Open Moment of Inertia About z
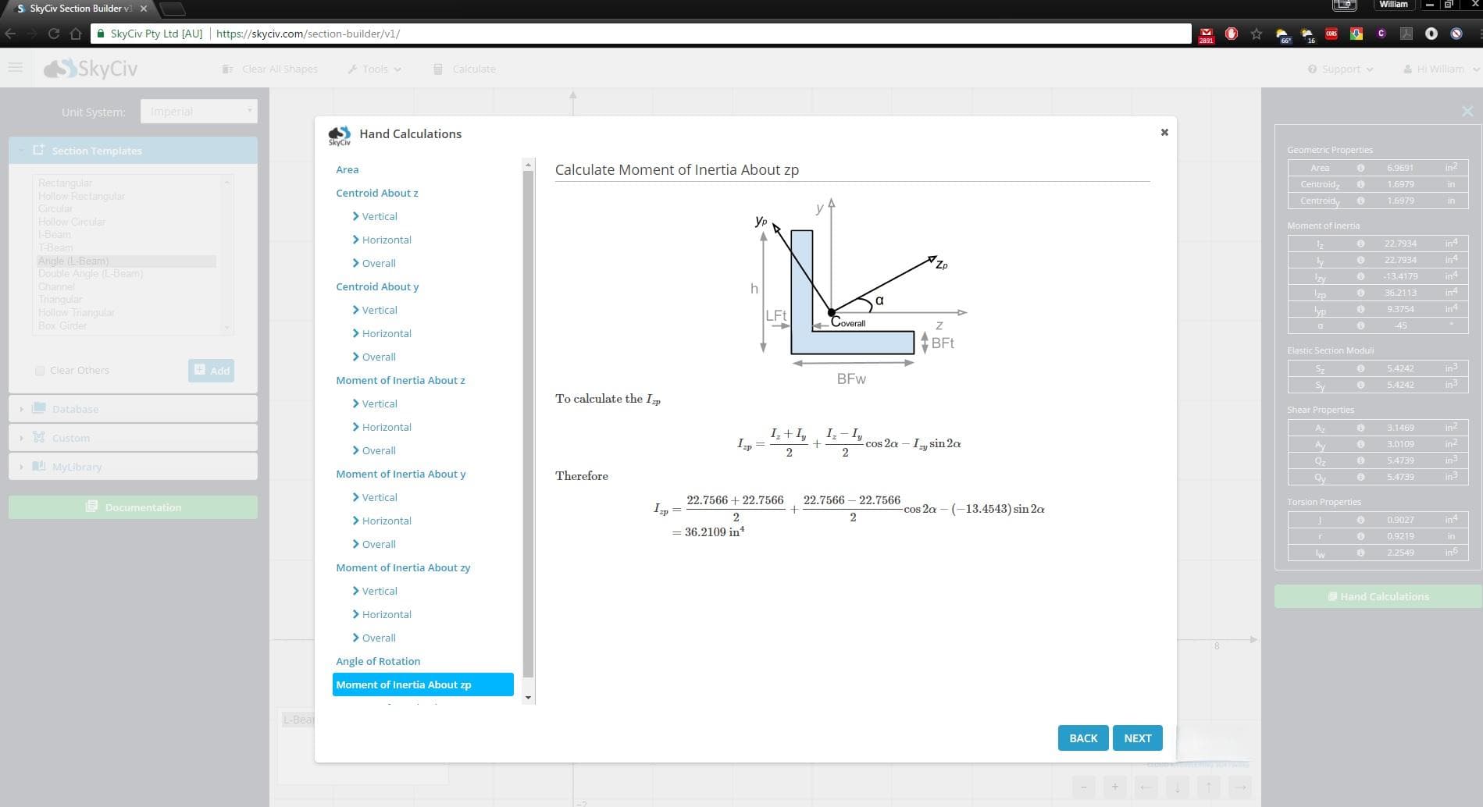1483x807 pixels. click(401, 380)
